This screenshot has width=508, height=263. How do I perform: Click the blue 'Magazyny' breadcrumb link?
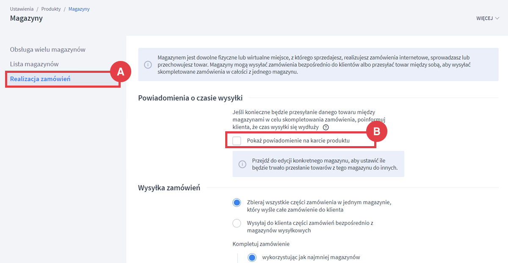click(79, 9)
